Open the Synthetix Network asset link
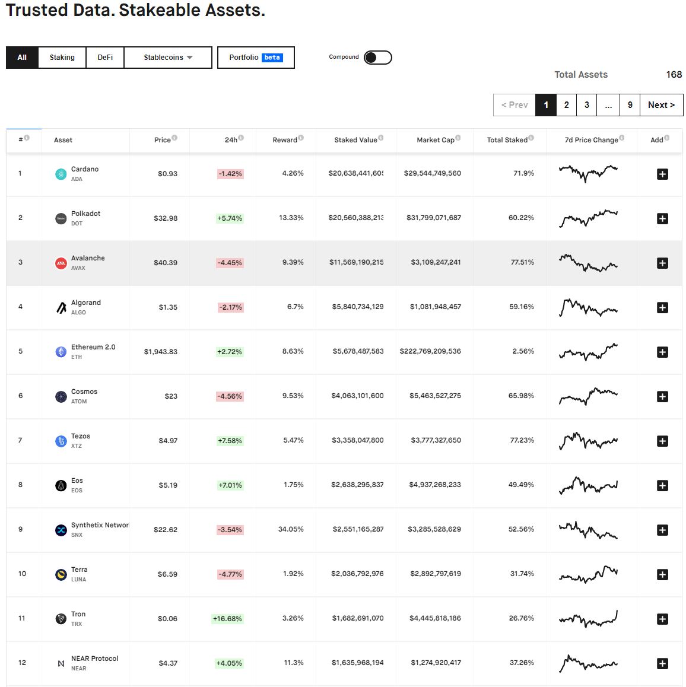 click(x=100, y=525)
